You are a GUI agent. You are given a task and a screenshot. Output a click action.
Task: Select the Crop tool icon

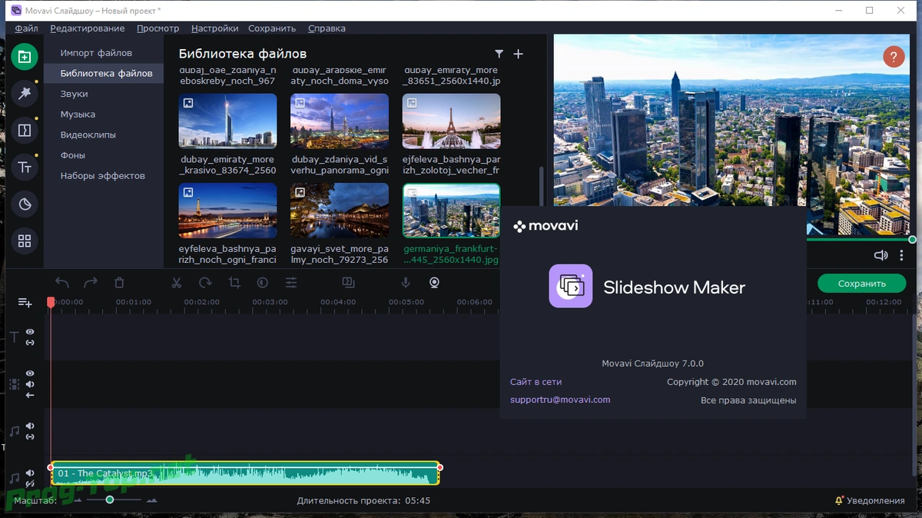point(234,283)
